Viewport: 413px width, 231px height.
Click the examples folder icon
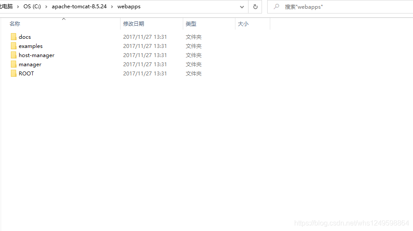13,46
